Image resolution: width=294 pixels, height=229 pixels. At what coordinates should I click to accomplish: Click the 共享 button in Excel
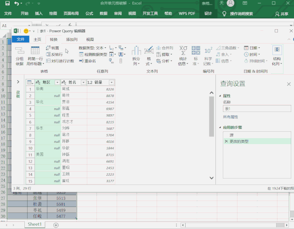(282, 14)
